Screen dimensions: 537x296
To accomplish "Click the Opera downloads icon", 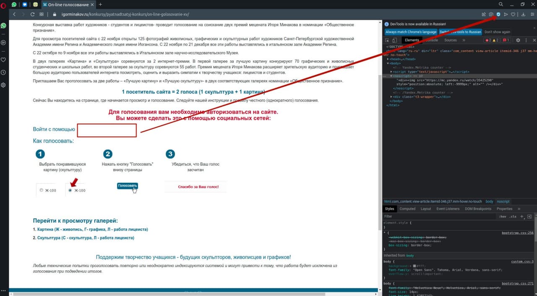I will click(523, 14).
